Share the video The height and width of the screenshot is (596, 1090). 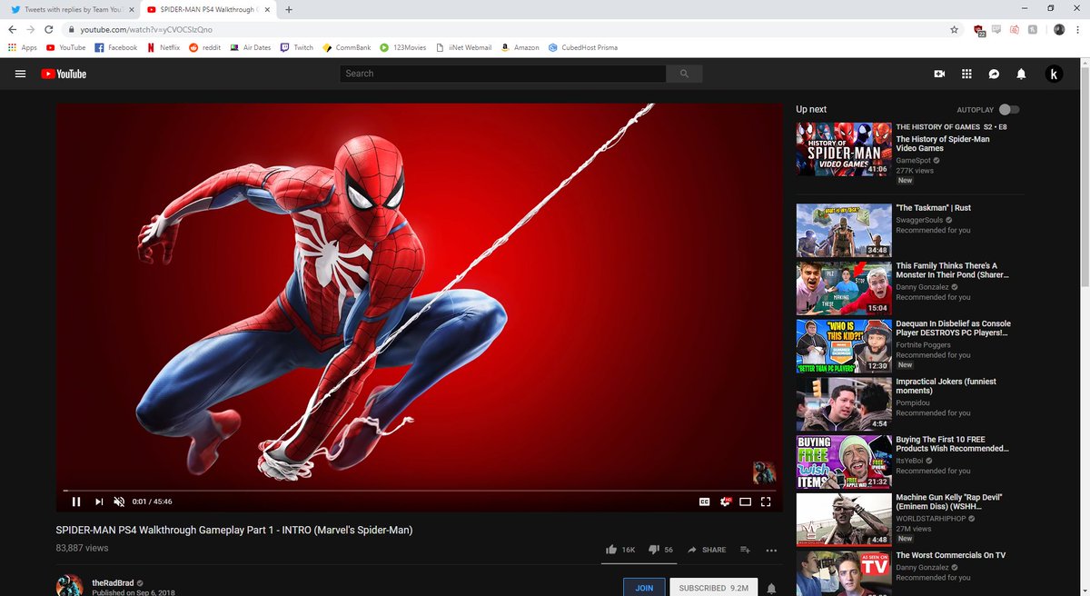[707, 550]
